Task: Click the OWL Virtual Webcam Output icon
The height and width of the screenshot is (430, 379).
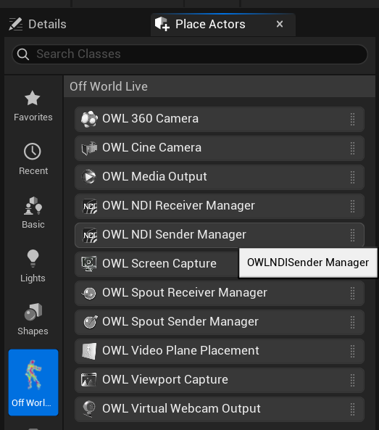Action: (89, 409)
